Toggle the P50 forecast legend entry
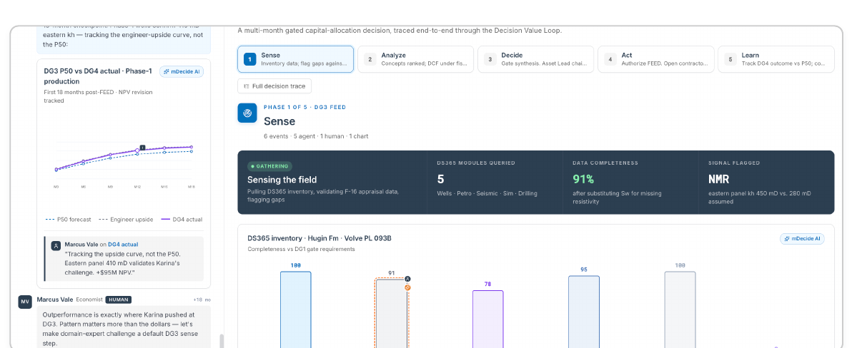867x348 pixels. pos(69,220)
